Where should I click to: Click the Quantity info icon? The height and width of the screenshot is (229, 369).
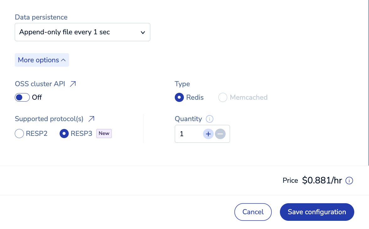coord(210,119)
